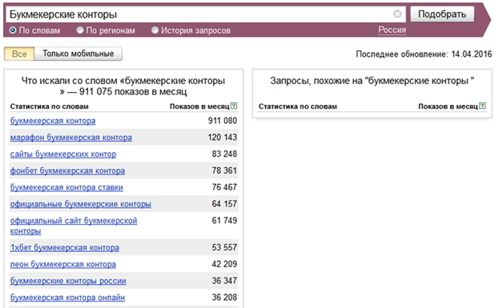Viewport: 499px width, 308px height.
Task: Click the value '64 157'
Action: [224, 204]
